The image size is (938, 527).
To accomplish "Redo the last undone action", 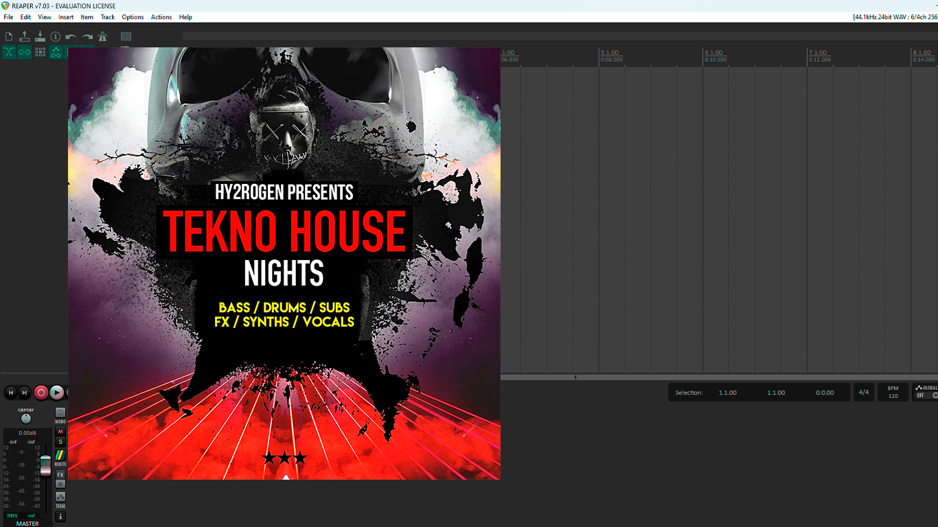I will point(87,36).
